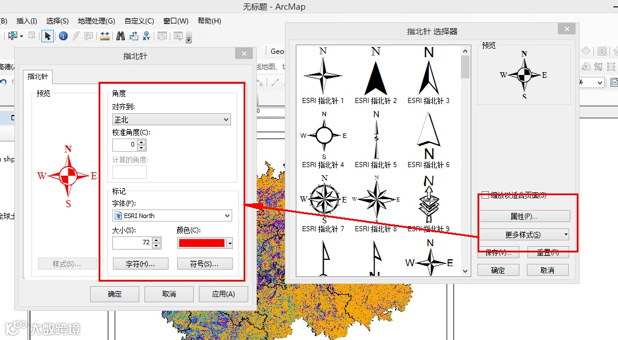618x340 pixels.
Task: Open the 帮助(H) menu
Action: [209, 21]
